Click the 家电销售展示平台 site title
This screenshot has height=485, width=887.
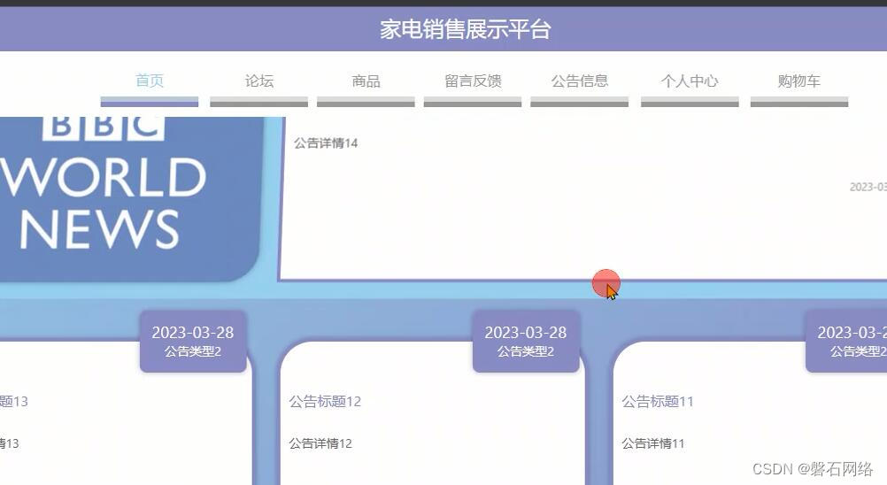point(465,29)
